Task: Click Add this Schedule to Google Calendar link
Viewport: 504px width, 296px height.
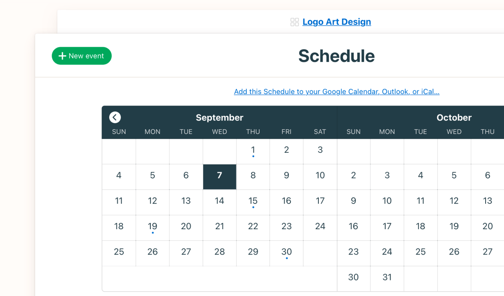Action: [336, 92]
